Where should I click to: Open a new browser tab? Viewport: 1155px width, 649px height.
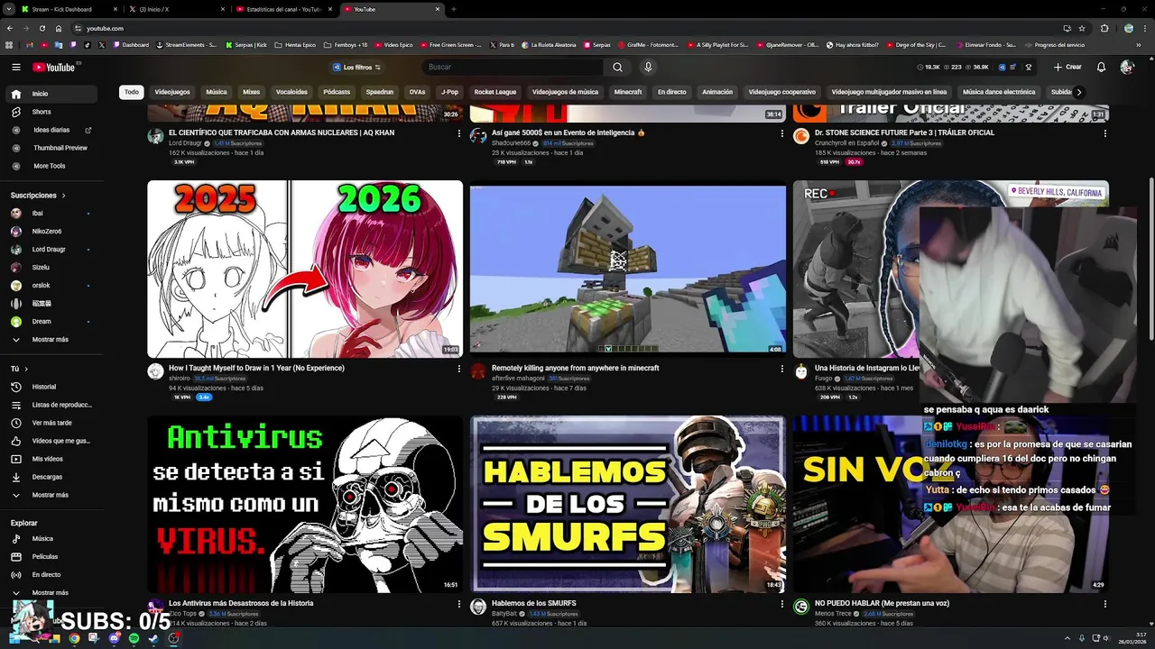[453, 9]
